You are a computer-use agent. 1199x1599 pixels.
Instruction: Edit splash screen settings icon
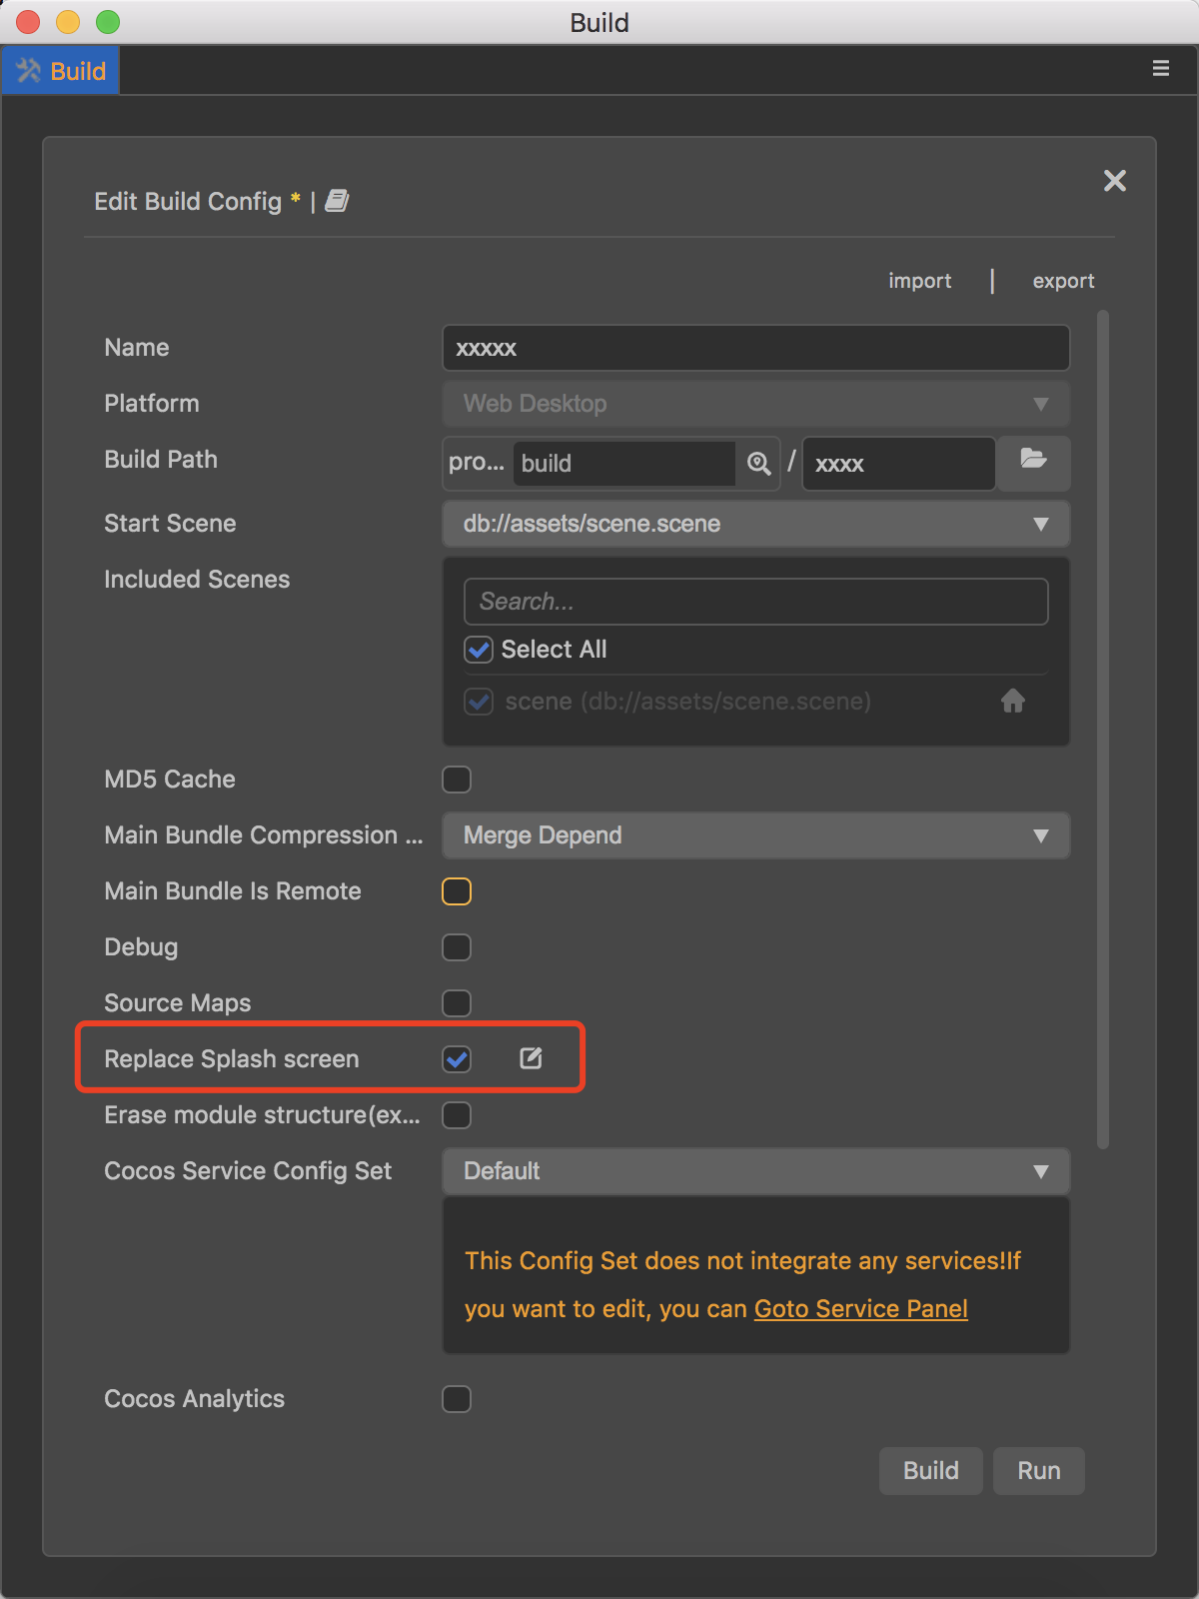tap(531, 1058)
